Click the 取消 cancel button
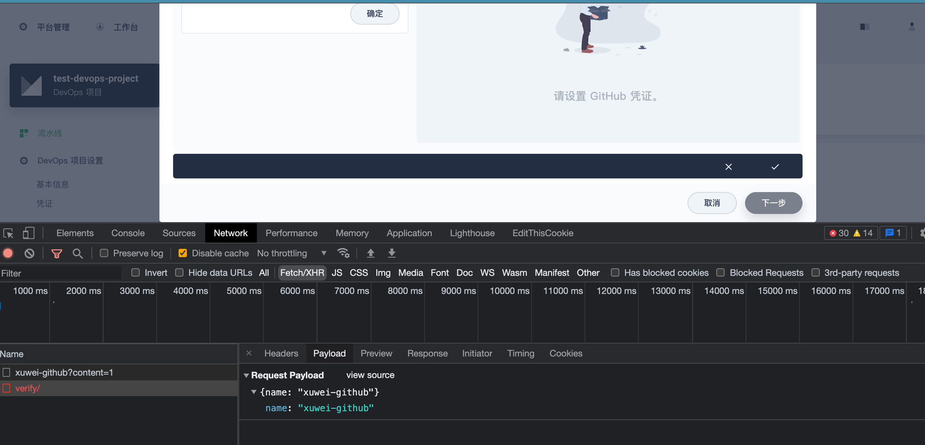 (x=712, y=203)
